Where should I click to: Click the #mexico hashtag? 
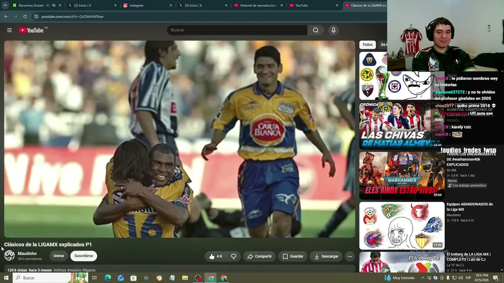click(74, 270)
